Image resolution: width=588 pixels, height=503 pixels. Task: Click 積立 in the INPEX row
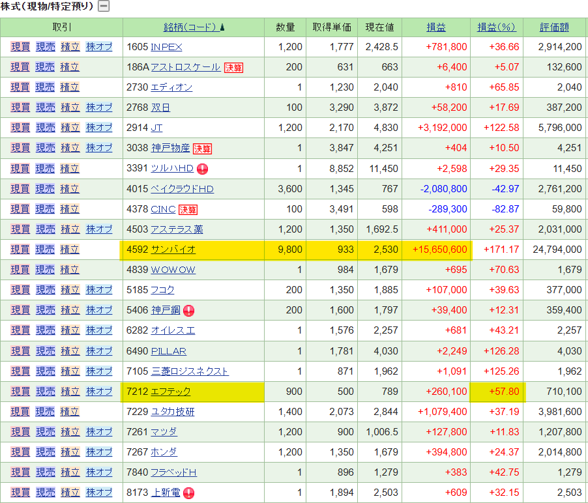70,47
